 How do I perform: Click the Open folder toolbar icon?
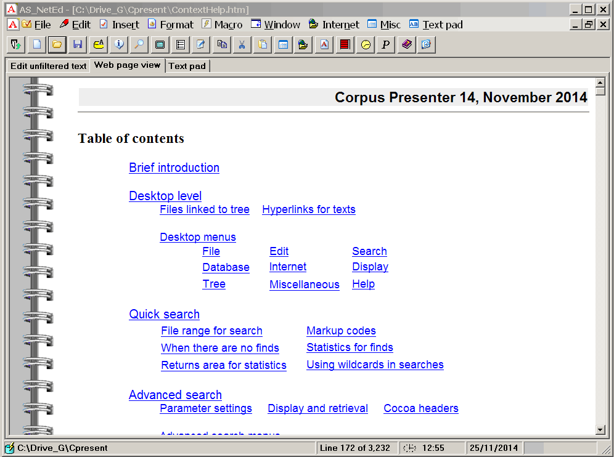point(57,44)
